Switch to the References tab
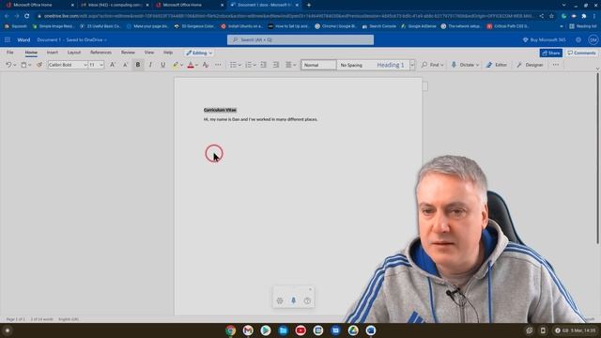Viewport: 601px width, 338px height. [x=100, y=53]
